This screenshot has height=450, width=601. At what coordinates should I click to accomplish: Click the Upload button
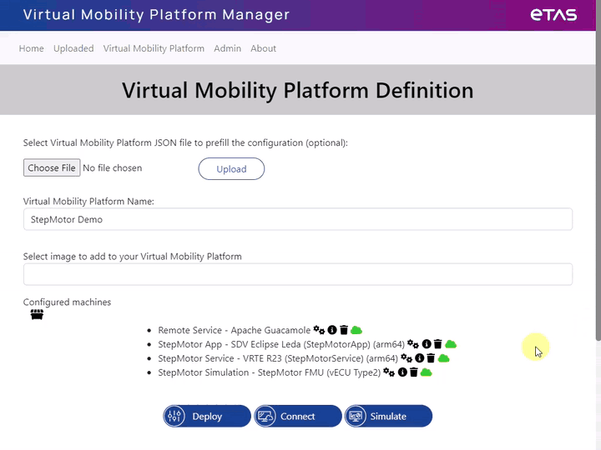(x=231, y=168)
